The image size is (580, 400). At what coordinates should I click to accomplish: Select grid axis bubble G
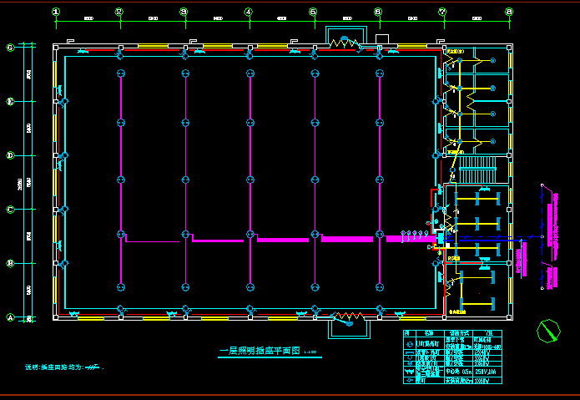point(10,48)
